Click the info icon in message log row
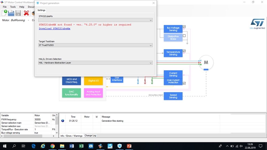267x150 pixels. 63,121
